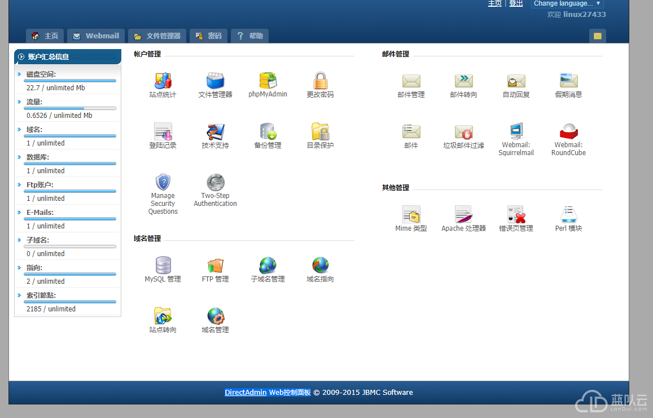Open the Apache 处理器 handlers icon
The width and height of the screenshot is (653, 418).
[x=463, y=215]
